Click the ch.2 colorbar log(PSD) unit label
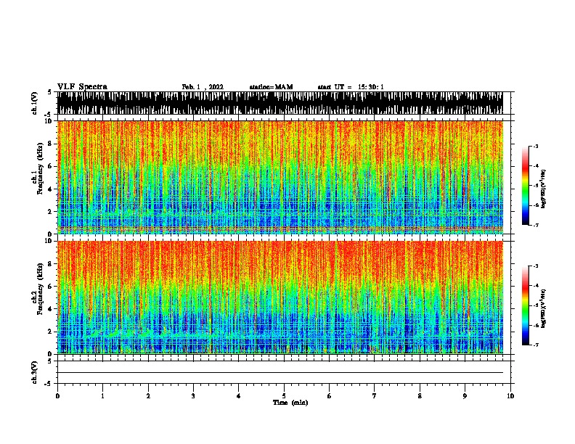 544,308
